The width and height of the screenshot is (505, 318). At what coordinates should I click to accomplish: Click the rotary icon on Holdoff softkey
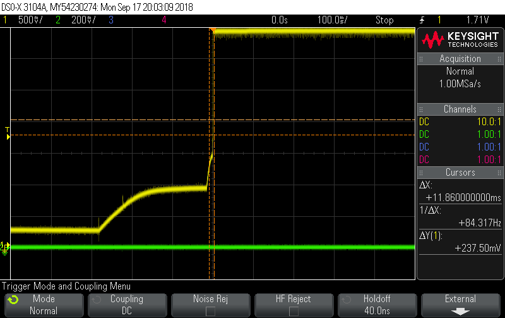[x=347, y=300]
